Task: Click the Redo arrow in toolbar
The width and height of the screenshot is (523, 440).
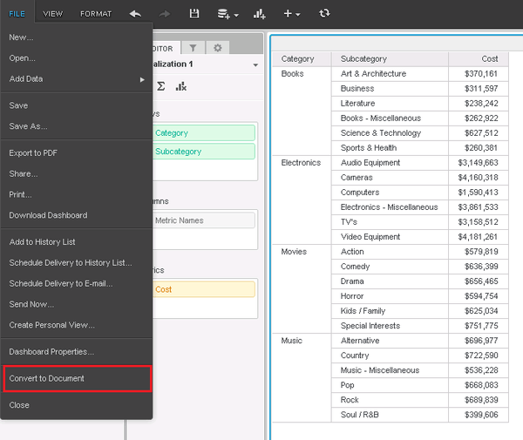Action: click(x=165, y=14)
